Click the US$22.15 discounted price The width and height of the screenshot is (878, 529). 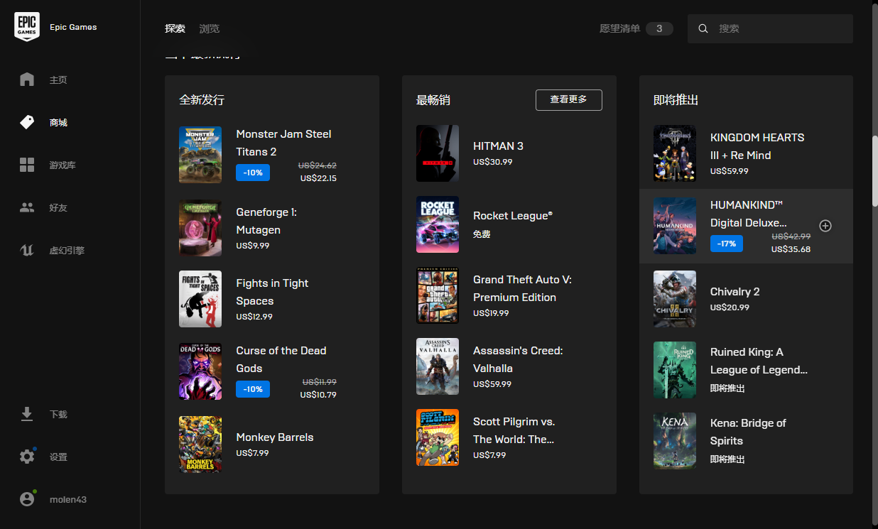click(318, 178)
